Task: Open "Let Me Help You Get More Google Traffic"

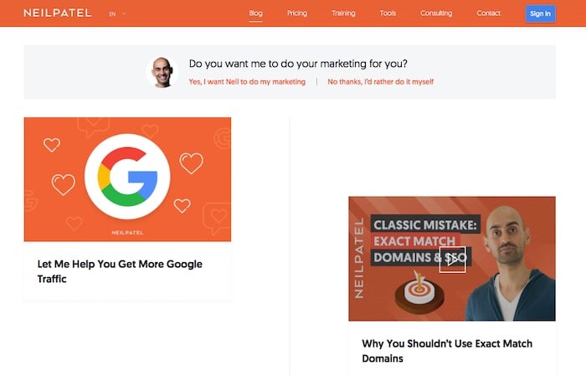Action: click(x=120, y=271)
